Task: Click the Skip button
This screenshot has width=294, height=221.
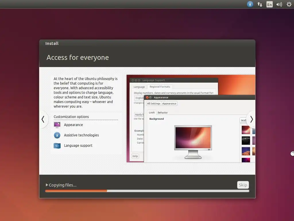Action: pos(243,185)
